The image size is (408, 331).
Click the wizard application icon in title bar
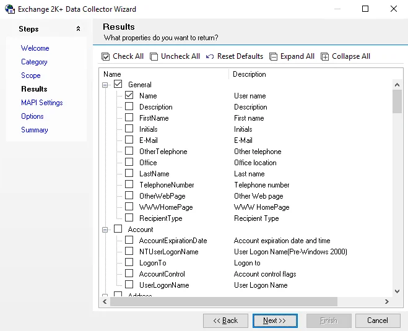(10, 9)
